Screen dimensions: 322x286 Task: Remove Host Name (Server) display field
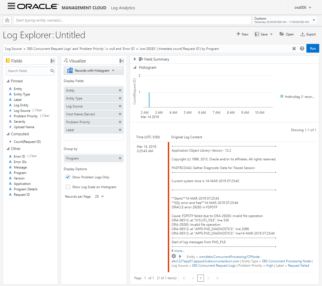click(x=120, y=114)
